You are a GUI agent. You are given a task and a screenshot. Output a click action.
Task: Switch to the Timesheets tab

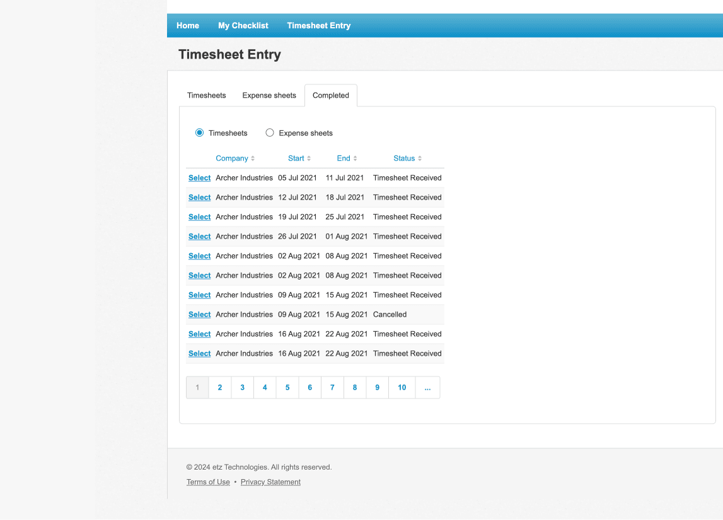tap(206, 95)
